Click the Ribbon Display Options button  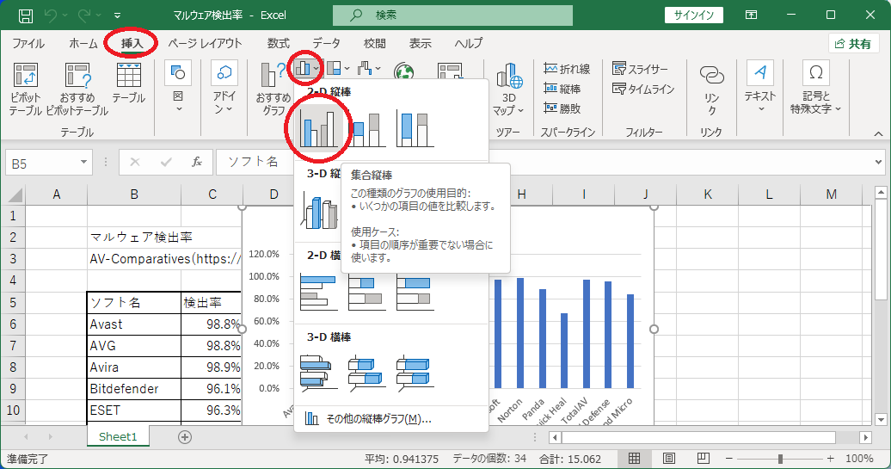point(751,15)
